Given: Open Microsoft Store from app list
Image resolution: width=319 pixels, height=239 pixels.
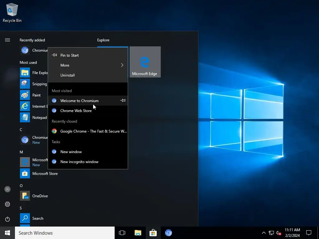Looking at the screenshot, I should pyautogui.click(x=39, y=174).
